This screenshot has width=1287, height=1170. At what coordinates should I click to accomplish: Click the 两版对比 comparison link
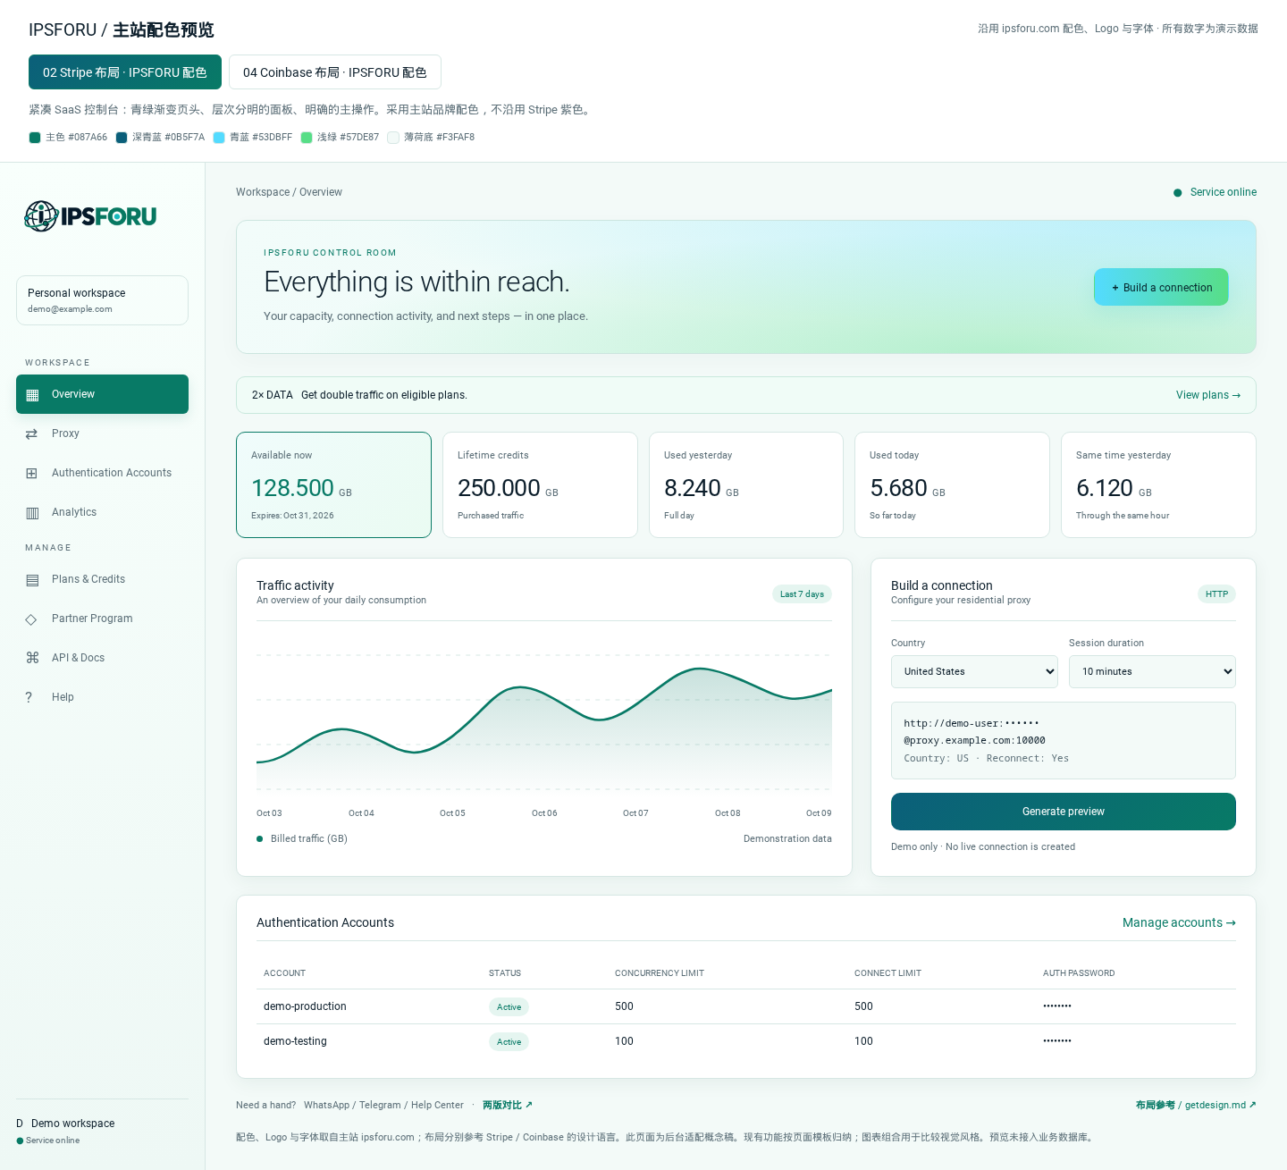(508, 1106)
